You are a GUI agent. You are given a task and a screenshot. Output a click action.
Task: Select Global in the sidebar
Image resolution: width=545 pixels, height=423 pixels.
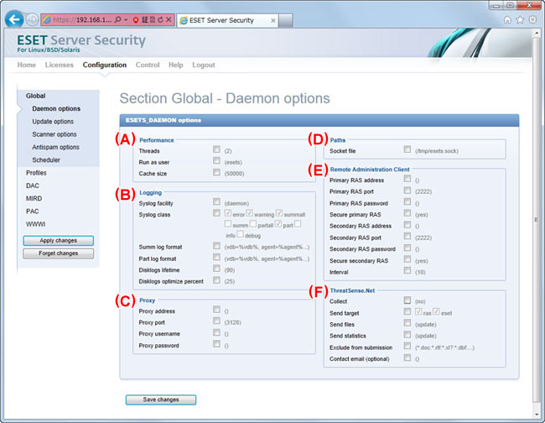[36, 96]
